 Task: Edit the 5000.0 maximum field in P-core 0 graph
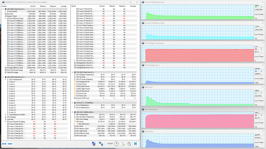[x=259, y=5]
